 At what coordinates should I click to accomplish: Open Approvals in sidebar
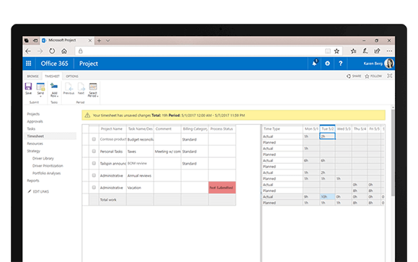click(x=35, y=121)
